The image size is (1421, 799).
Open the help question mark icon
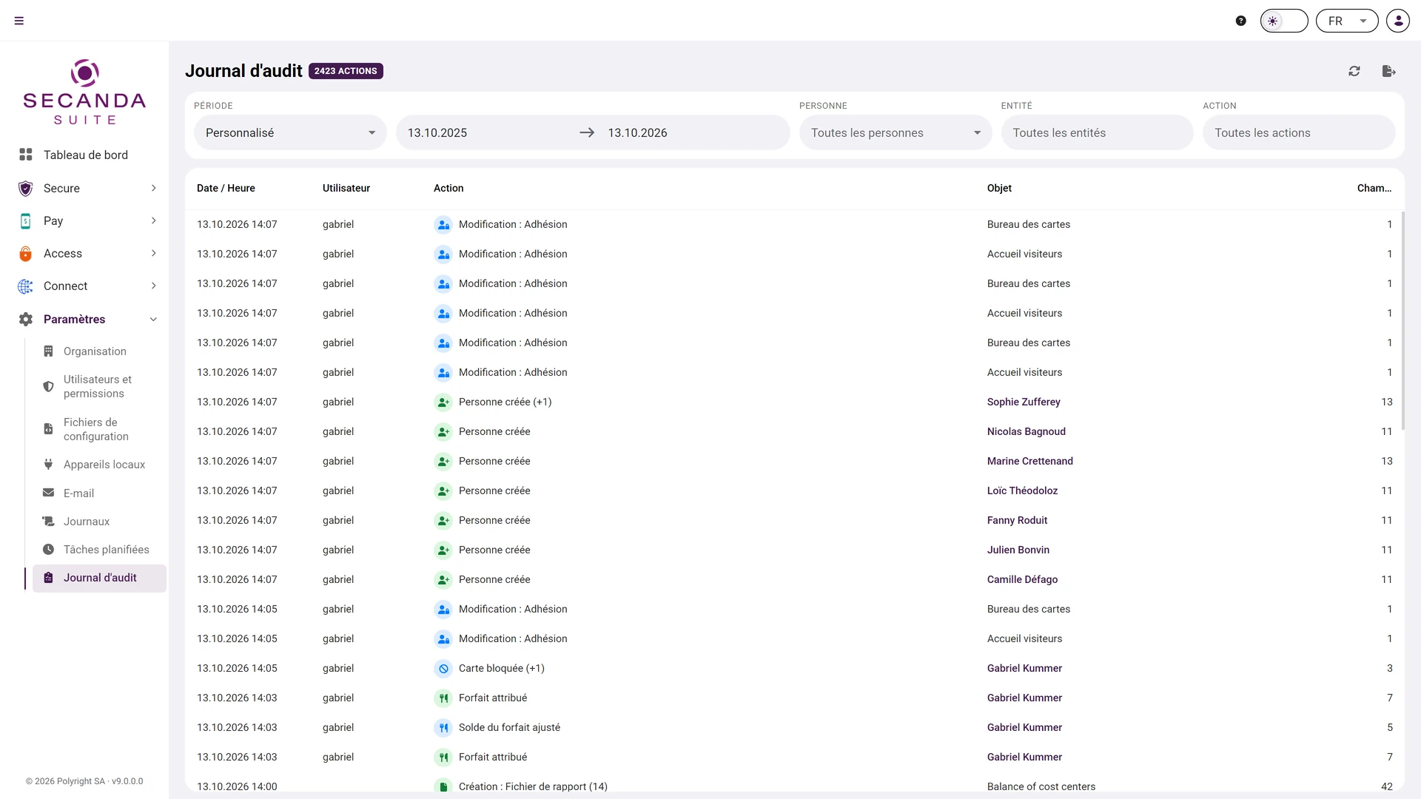click(x=1241, y=21)
